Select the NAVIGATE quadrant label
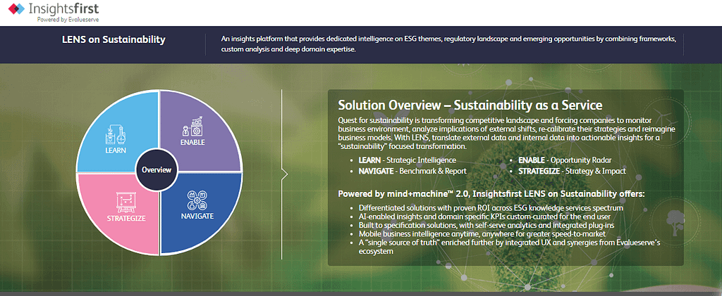The height and width of the screenshot is (296, 722). point(197,216)
